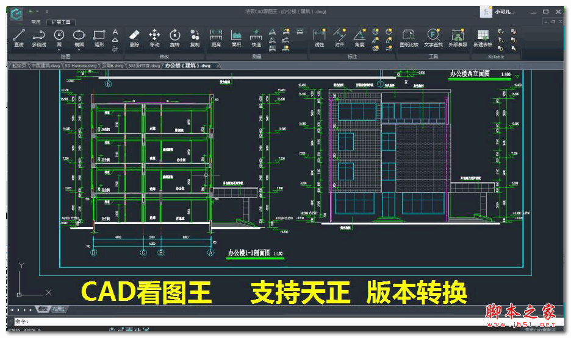Screen dimensions: 571x338
Task: Switch to the 布局1 layout tab
Action: point(59,309)
